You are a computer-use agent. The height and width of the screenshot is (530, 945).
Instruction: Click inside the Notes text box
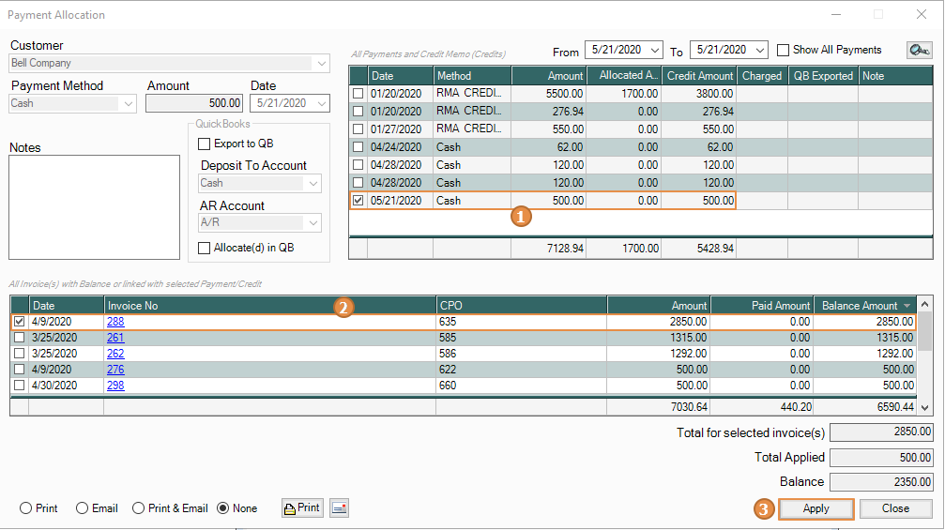[x=94, y=204]
